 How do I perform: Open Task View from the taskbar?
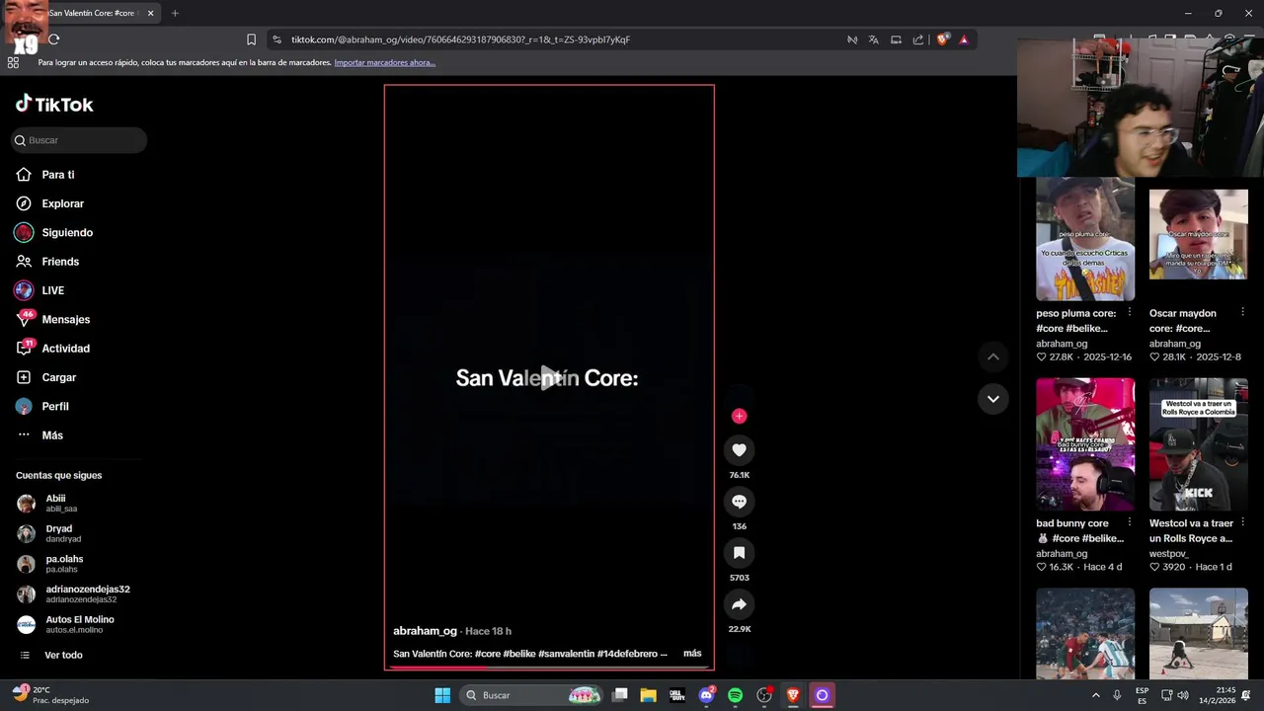click(x=619, y=695)
